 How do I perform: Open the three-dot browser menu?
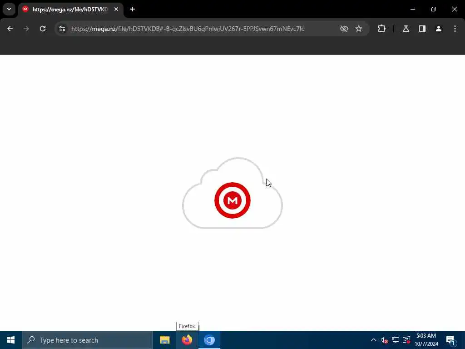tap(455, 29)
